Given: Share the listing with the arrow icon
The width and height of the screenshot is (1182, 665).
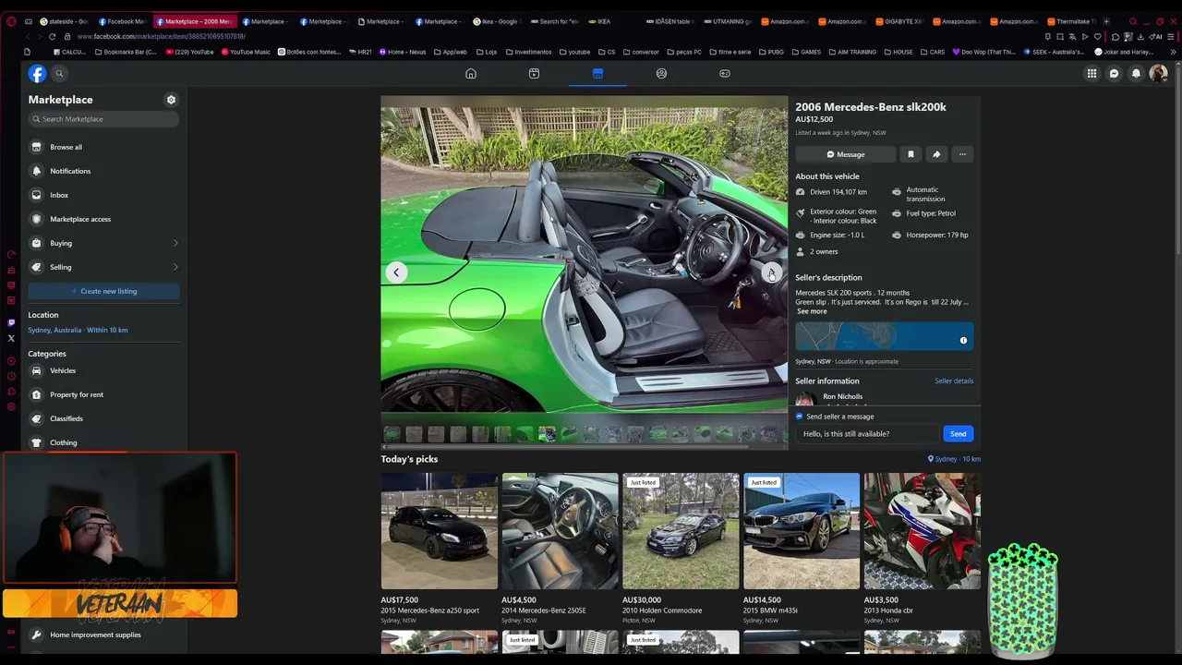Looking at the screenshot, I should tap(936, 154).
